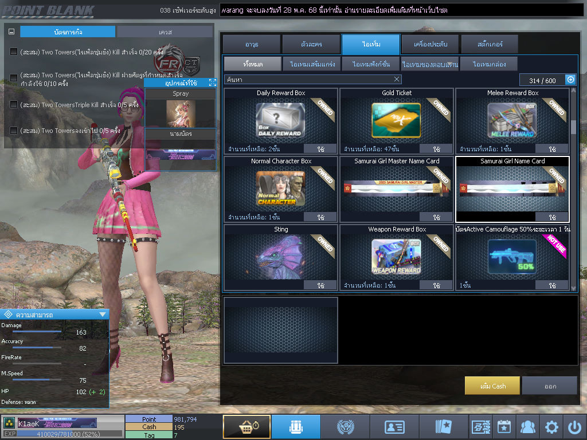The width and height of the screenshot is (587, 440).
Task: Open the settings gear icon
Action: (551, 427)
